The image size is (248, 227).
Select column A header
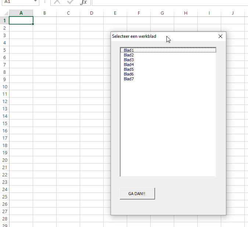pos(21,13)
